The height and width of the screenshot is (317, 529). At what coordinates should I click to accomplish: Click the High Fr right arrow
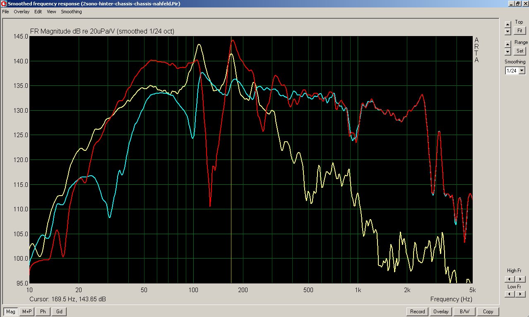[521, 279]
